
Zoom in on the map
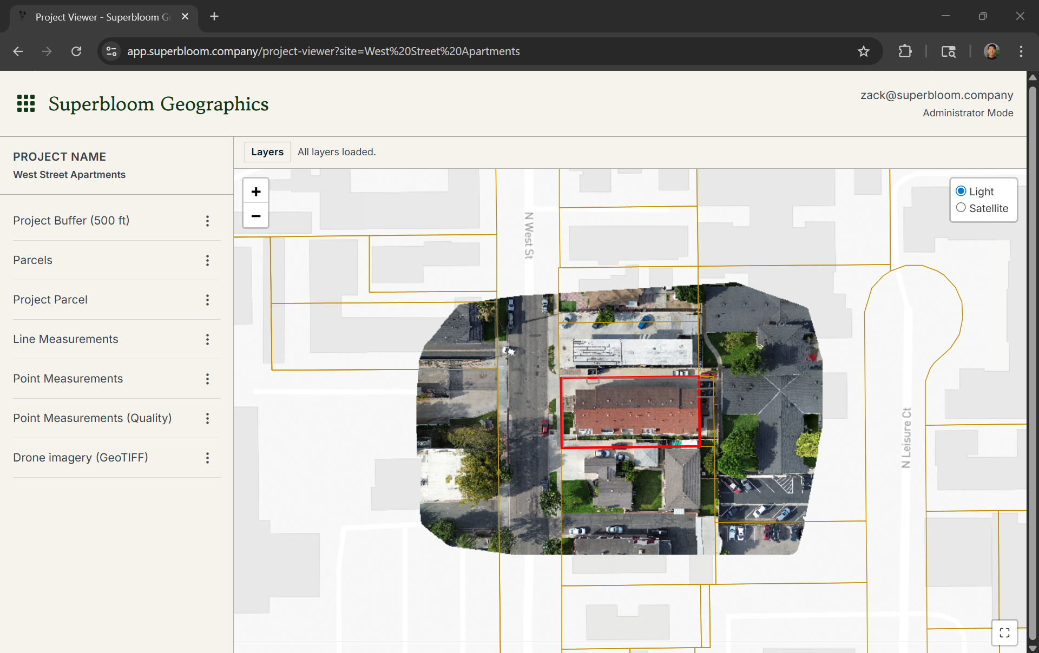coord(256,192)
